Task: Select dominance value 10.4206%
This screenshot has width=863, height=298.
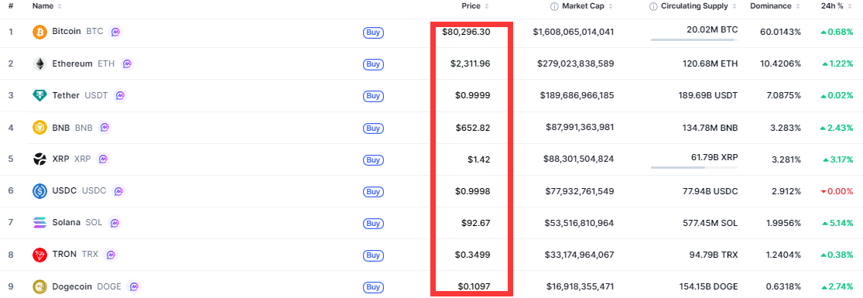Action: click(780, 64)
